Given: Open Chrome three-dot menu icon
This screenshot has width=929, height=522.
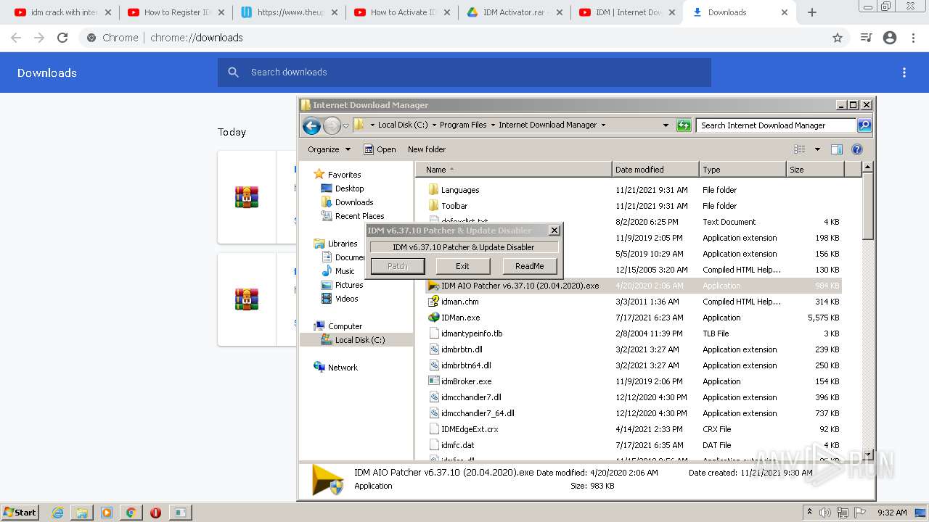Looking at the screenshot, I should (x=913, y=38).
